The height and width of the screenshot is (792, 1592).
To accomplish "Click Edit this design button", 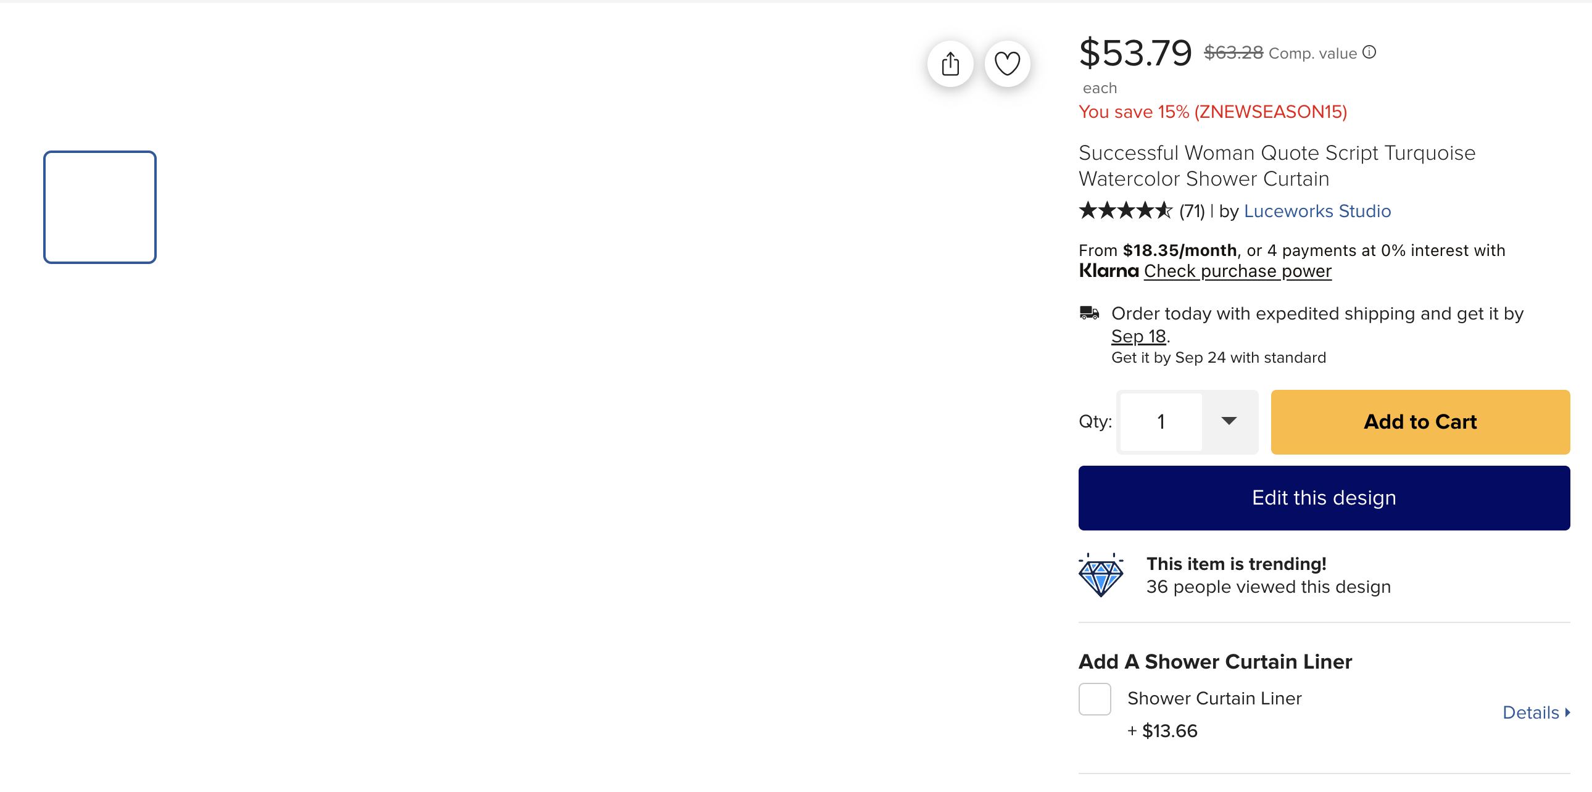I will coord(1324,498).
